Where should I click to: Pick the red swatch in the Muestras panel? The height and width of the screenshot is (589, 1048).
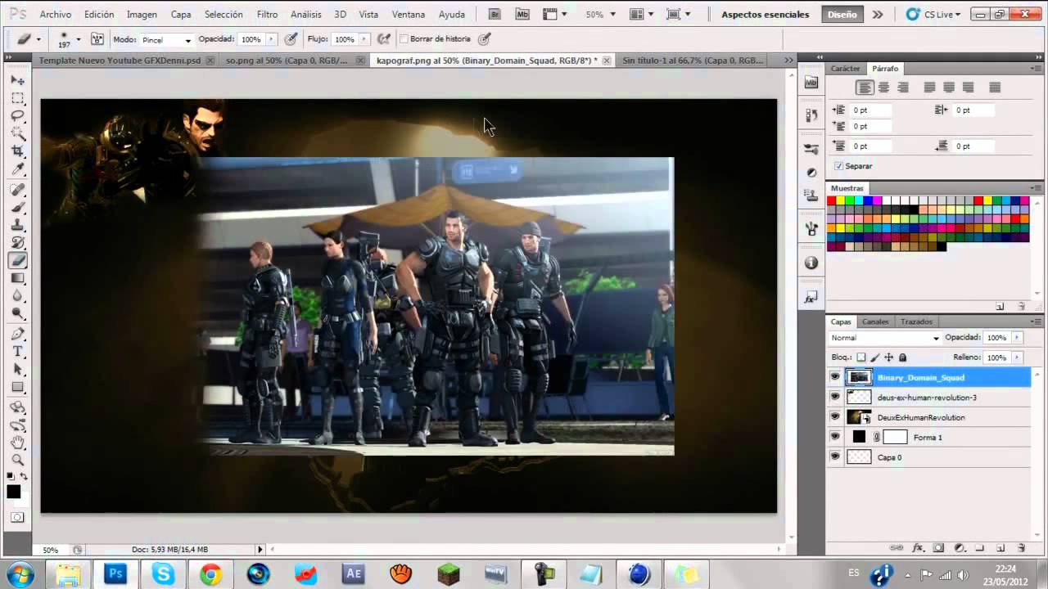click(x=831, y=200)
